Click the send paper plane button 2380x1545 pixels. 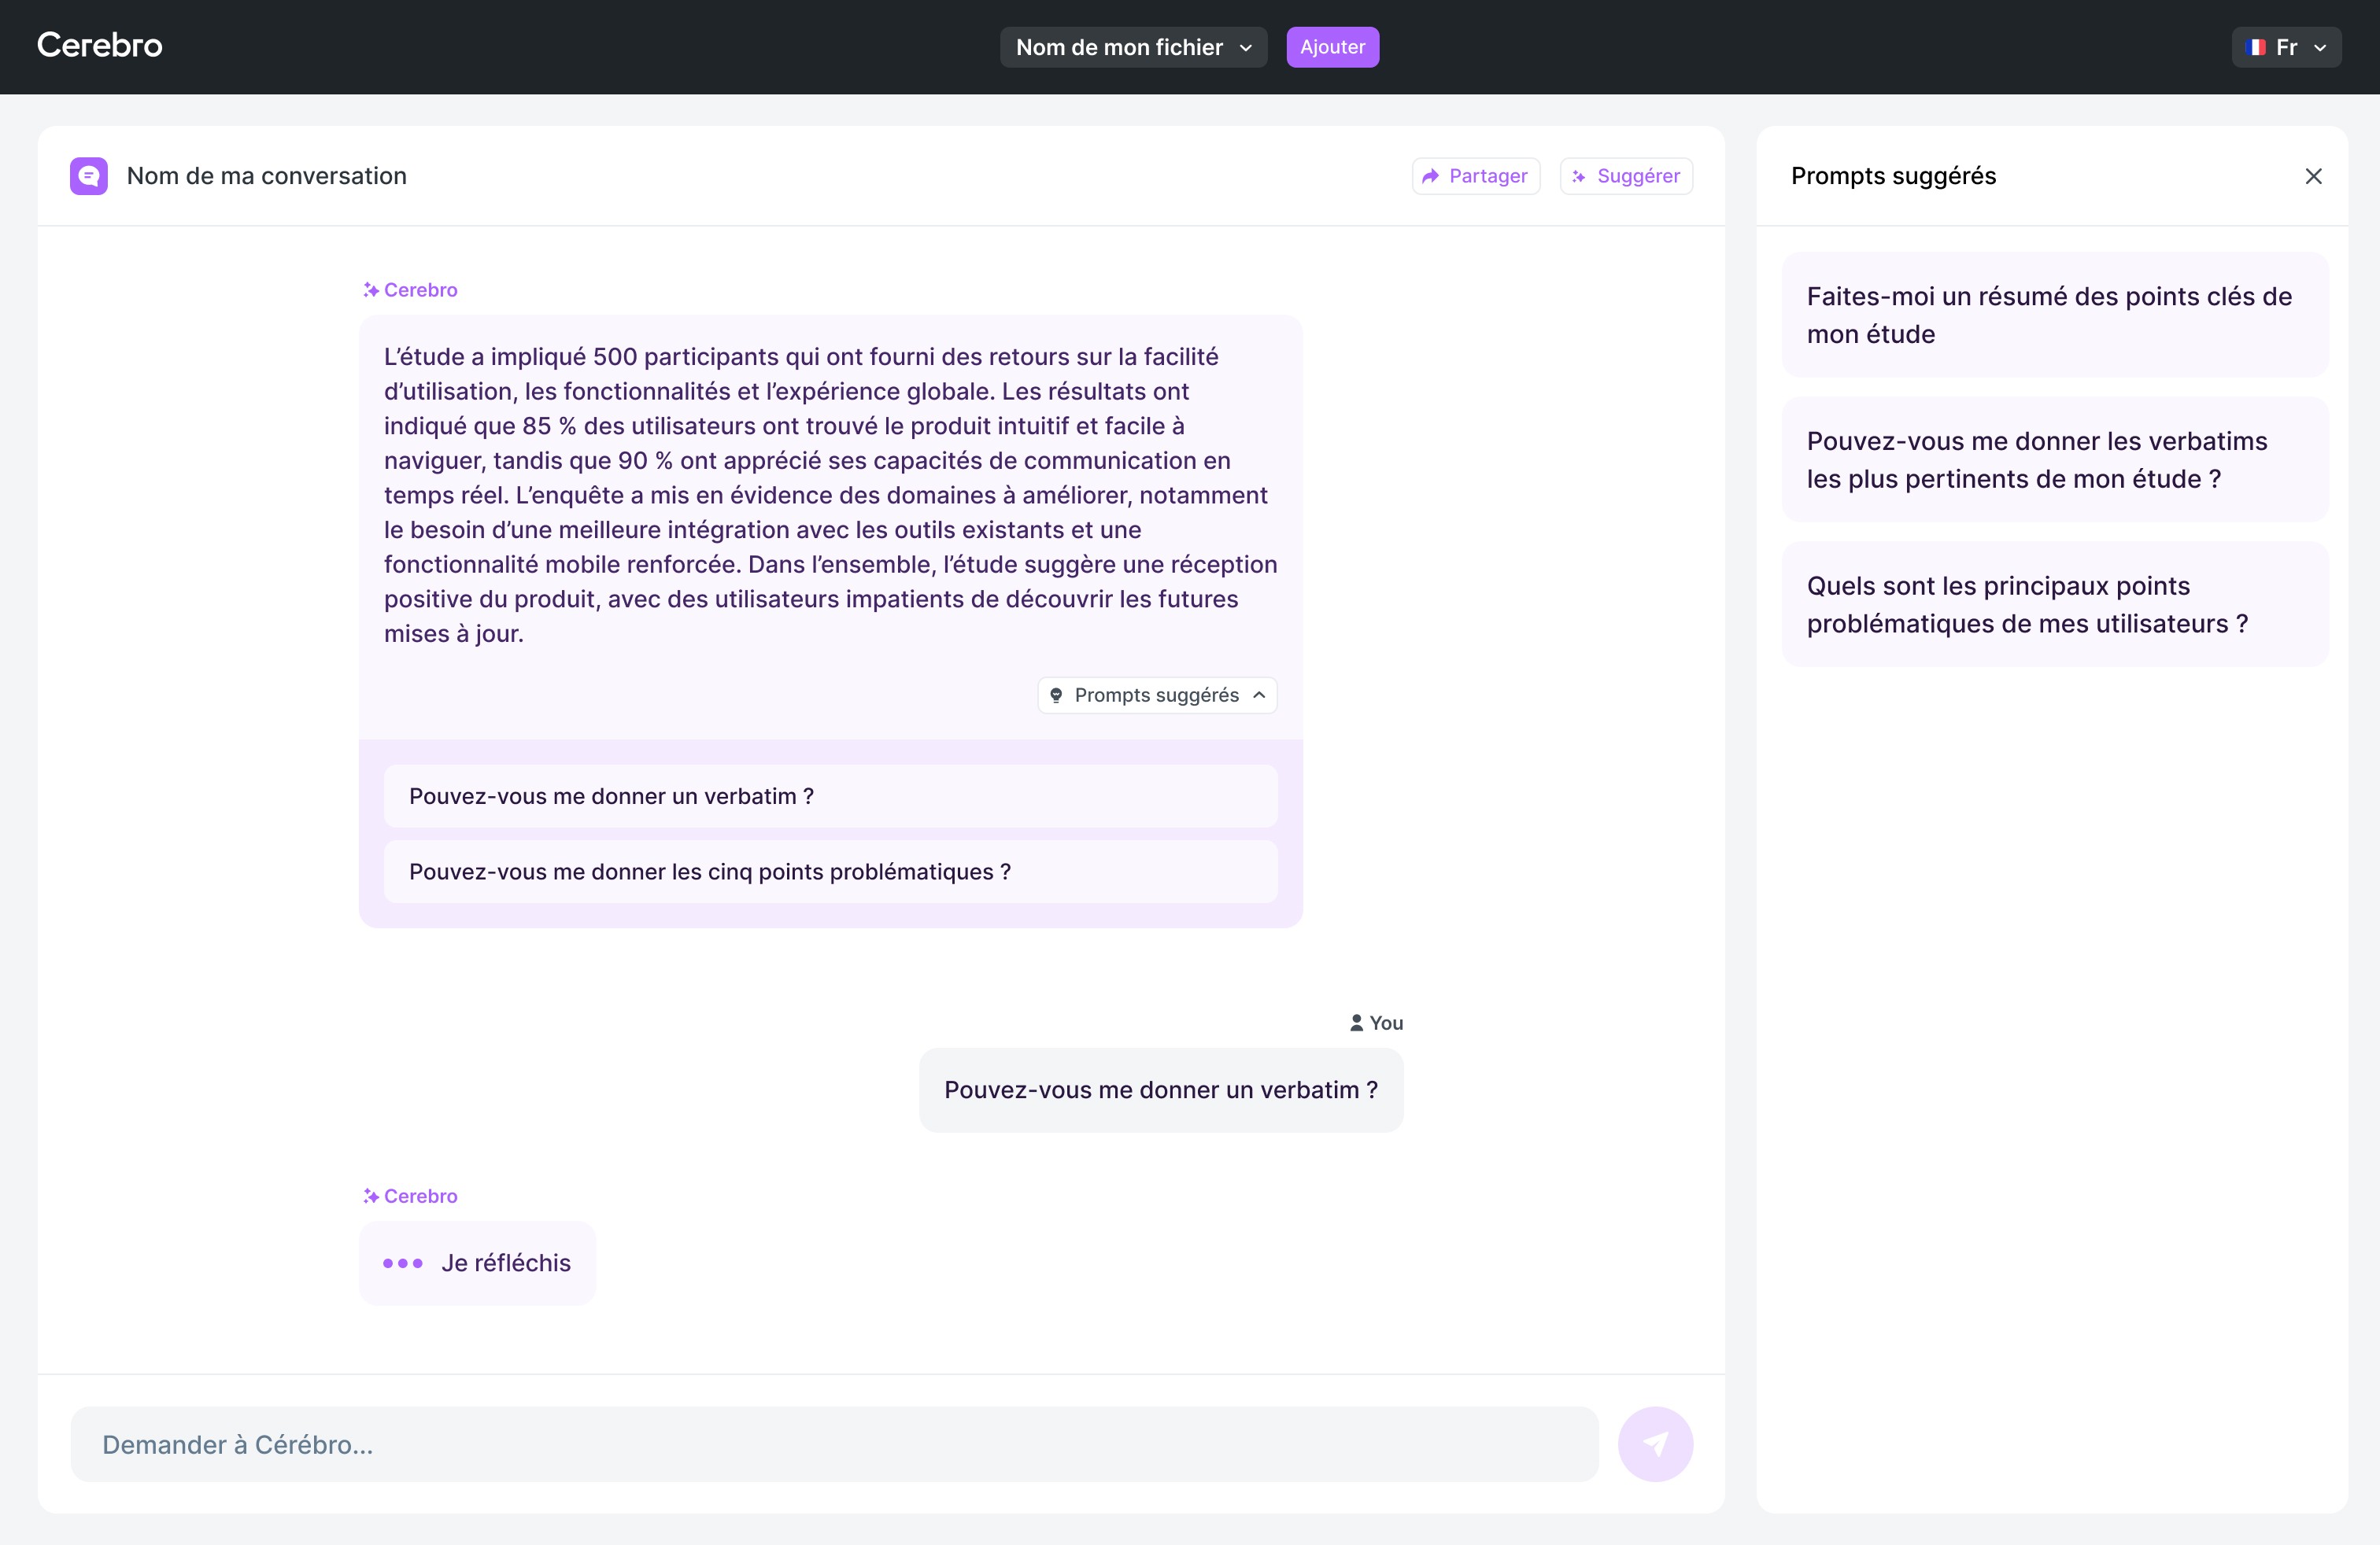(1655, 1444)
